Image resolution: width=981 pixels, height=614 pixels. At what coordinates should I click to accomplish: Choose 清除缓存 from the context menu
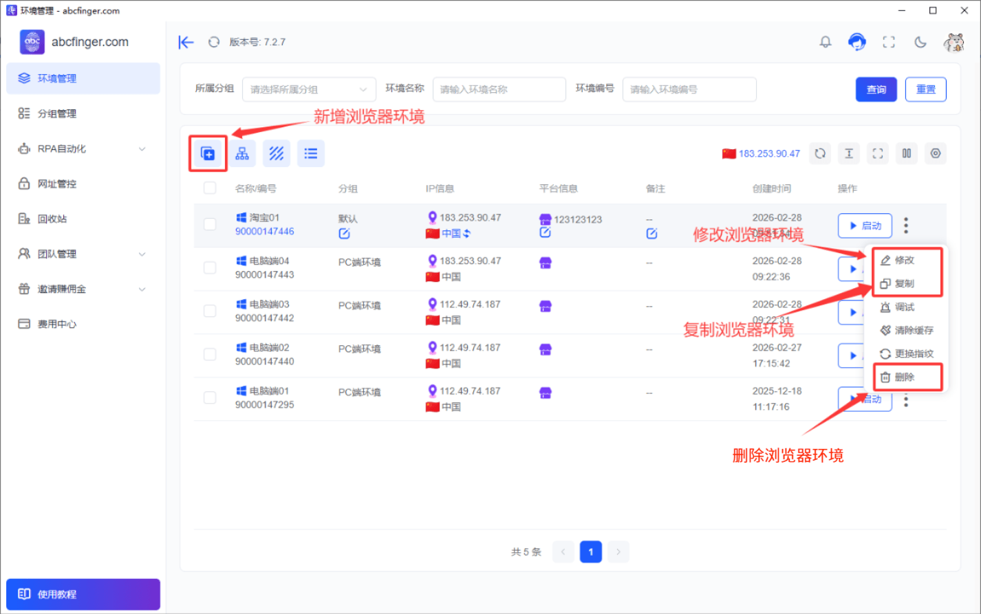click(x=906, y=330)
